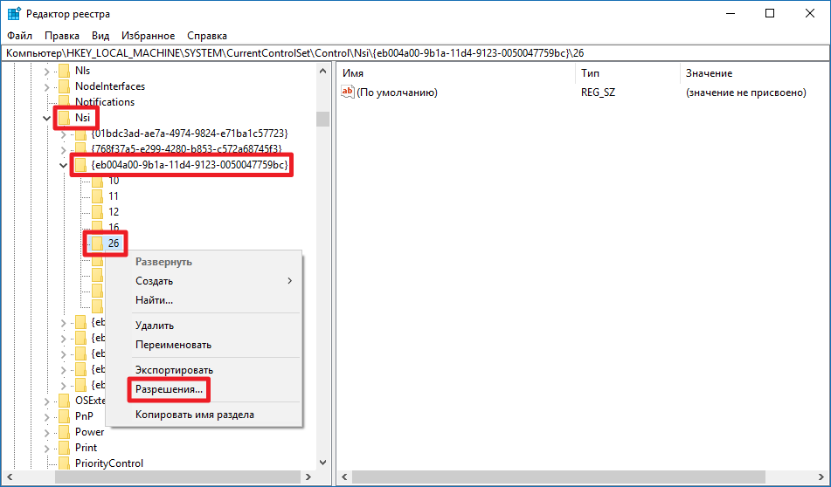Open the Справка menu

(x=207, y=36)
